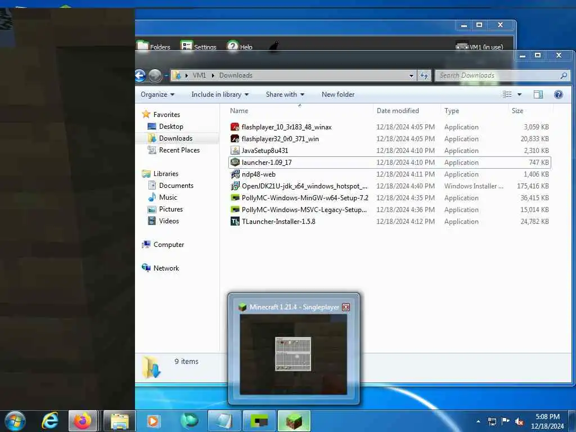Close the Minecraft taskbar preview

point(346,307)
